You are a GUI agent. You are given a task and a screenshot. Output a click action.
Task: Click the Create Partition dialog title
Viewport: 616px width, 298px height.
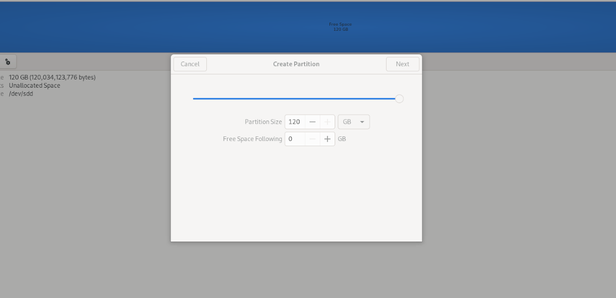click(296, 64)
